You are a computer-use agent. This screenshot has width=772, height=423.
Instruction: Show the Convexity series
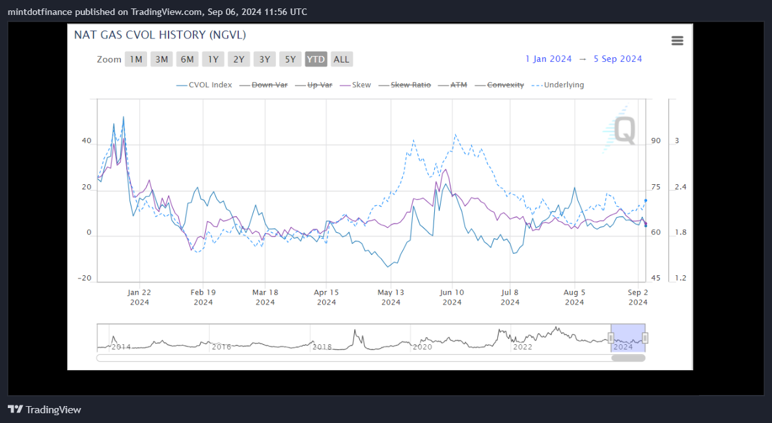click(x=500, y=85)
